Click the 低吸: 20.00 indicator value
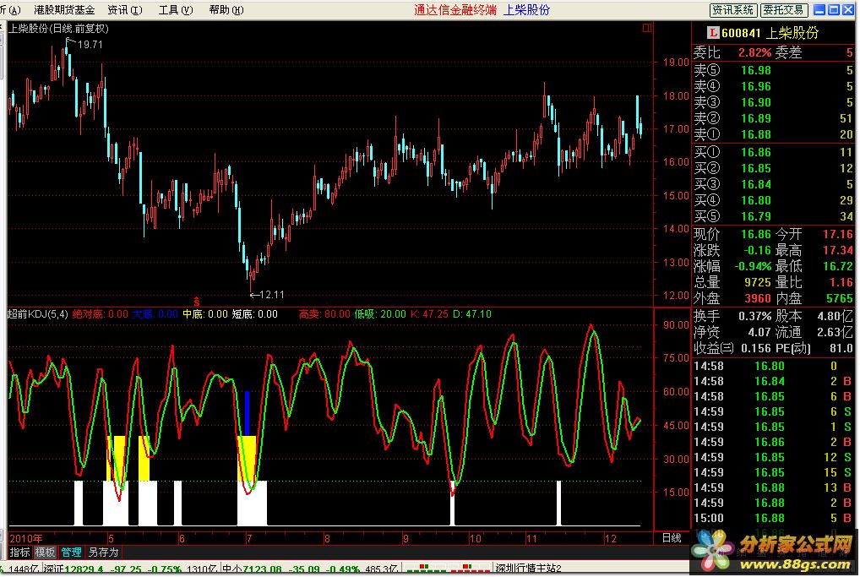The width and height of the screenshot is (860, 577). (x=380, y=314)
